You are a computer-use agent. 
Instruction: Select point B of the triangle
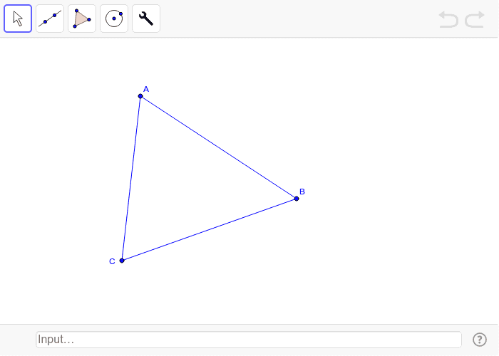(297, 199)
